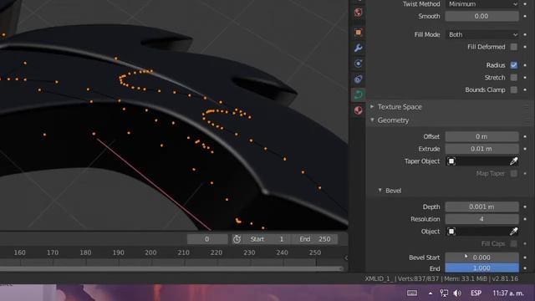Image resolution: width=535 pixels, height=301 pixels.
Task: Enable the Stretch checkbox
Action: coord(513,78)
